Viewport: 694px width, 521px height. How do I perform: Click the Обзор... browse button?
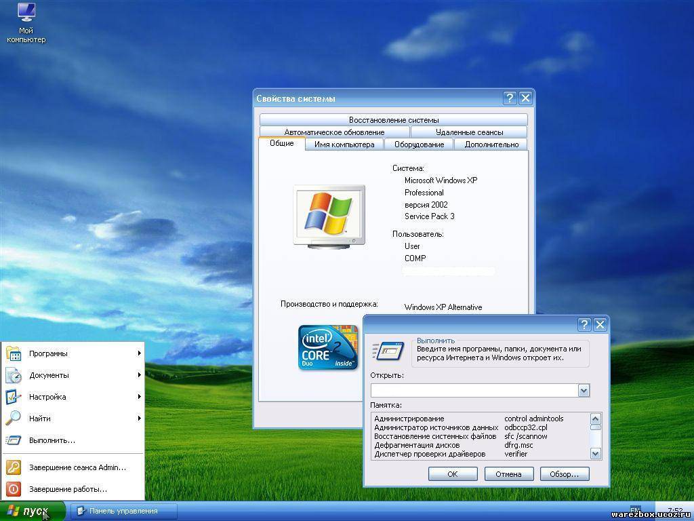pyautogui.click(x=564, y=474)
